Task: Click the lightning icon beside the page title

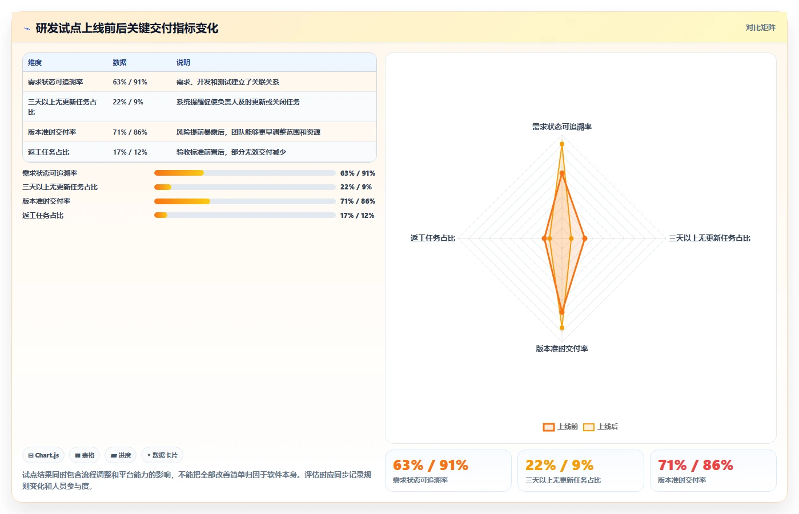Action: click(x=27, y=29)
